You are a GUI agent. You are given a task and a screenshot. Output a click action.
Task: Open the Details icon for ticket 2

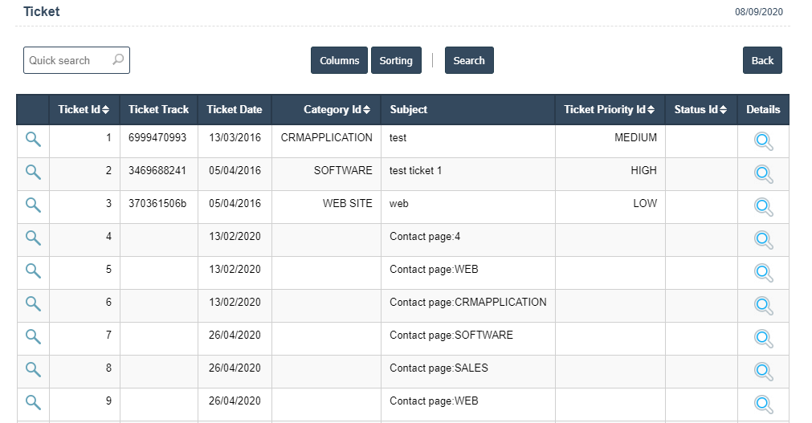point(763,174)
